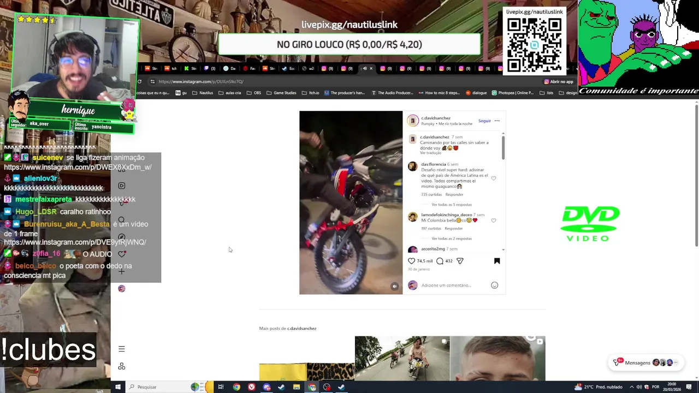This screenshot has height=393, width=699.
Task: Switch to the Kick Str browser tab
Action: tap(191, 68)
